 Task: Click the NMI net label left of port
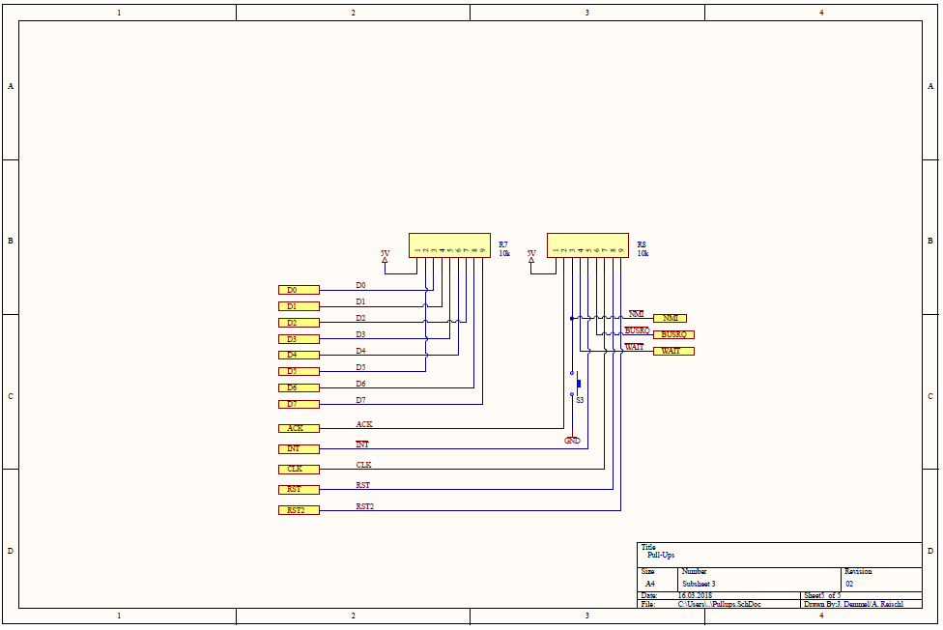click(x=637, y=314)
